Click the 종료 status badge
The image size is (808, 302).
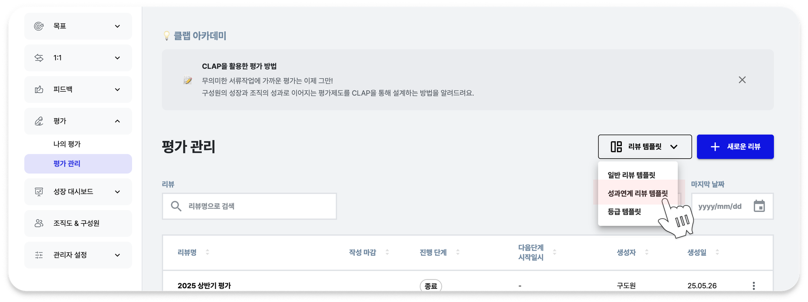pyautogui.click(x=430, y=285)
